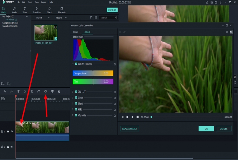Toggle the 3D LUT checkbox

click(76, 92)
